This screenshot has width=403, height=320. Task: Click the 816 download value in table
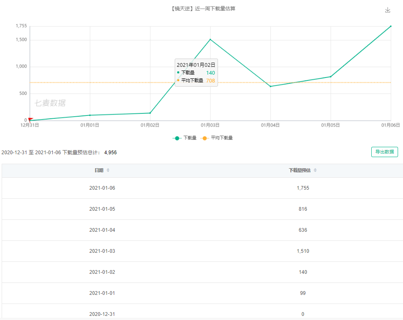click(303, 209)
